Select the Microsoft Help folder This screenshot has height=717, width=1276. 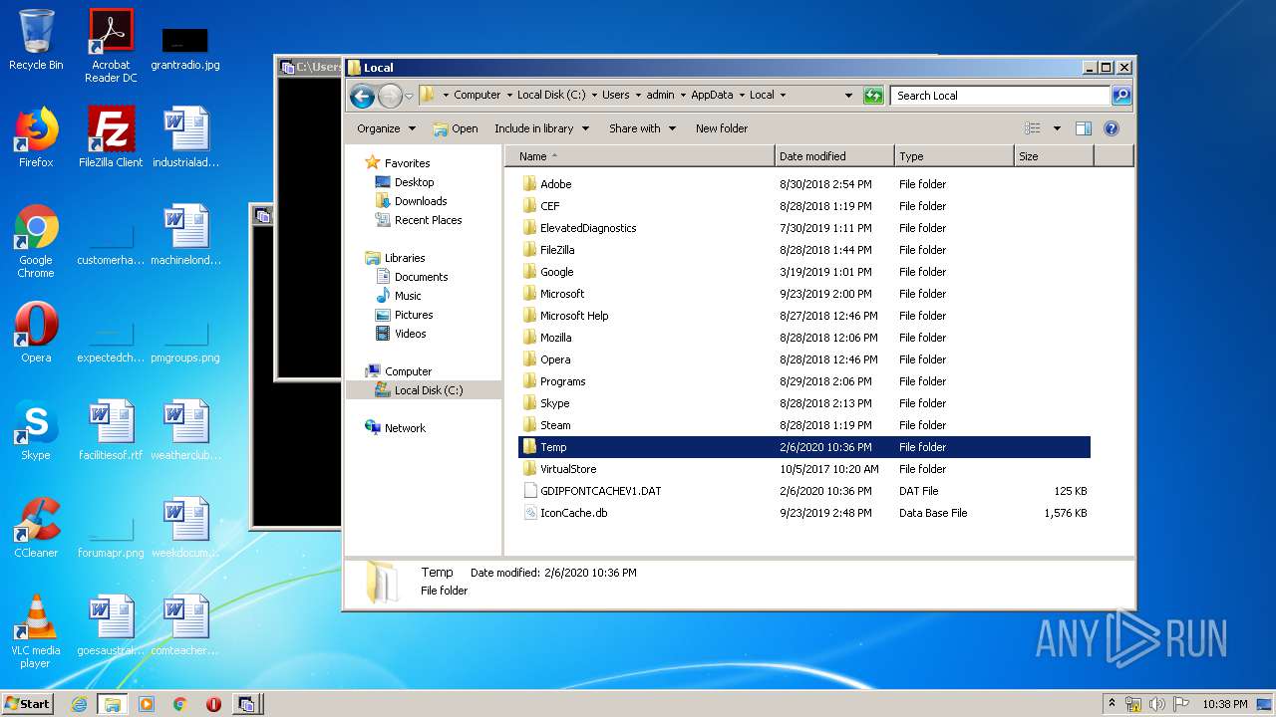tap(573, 316)
